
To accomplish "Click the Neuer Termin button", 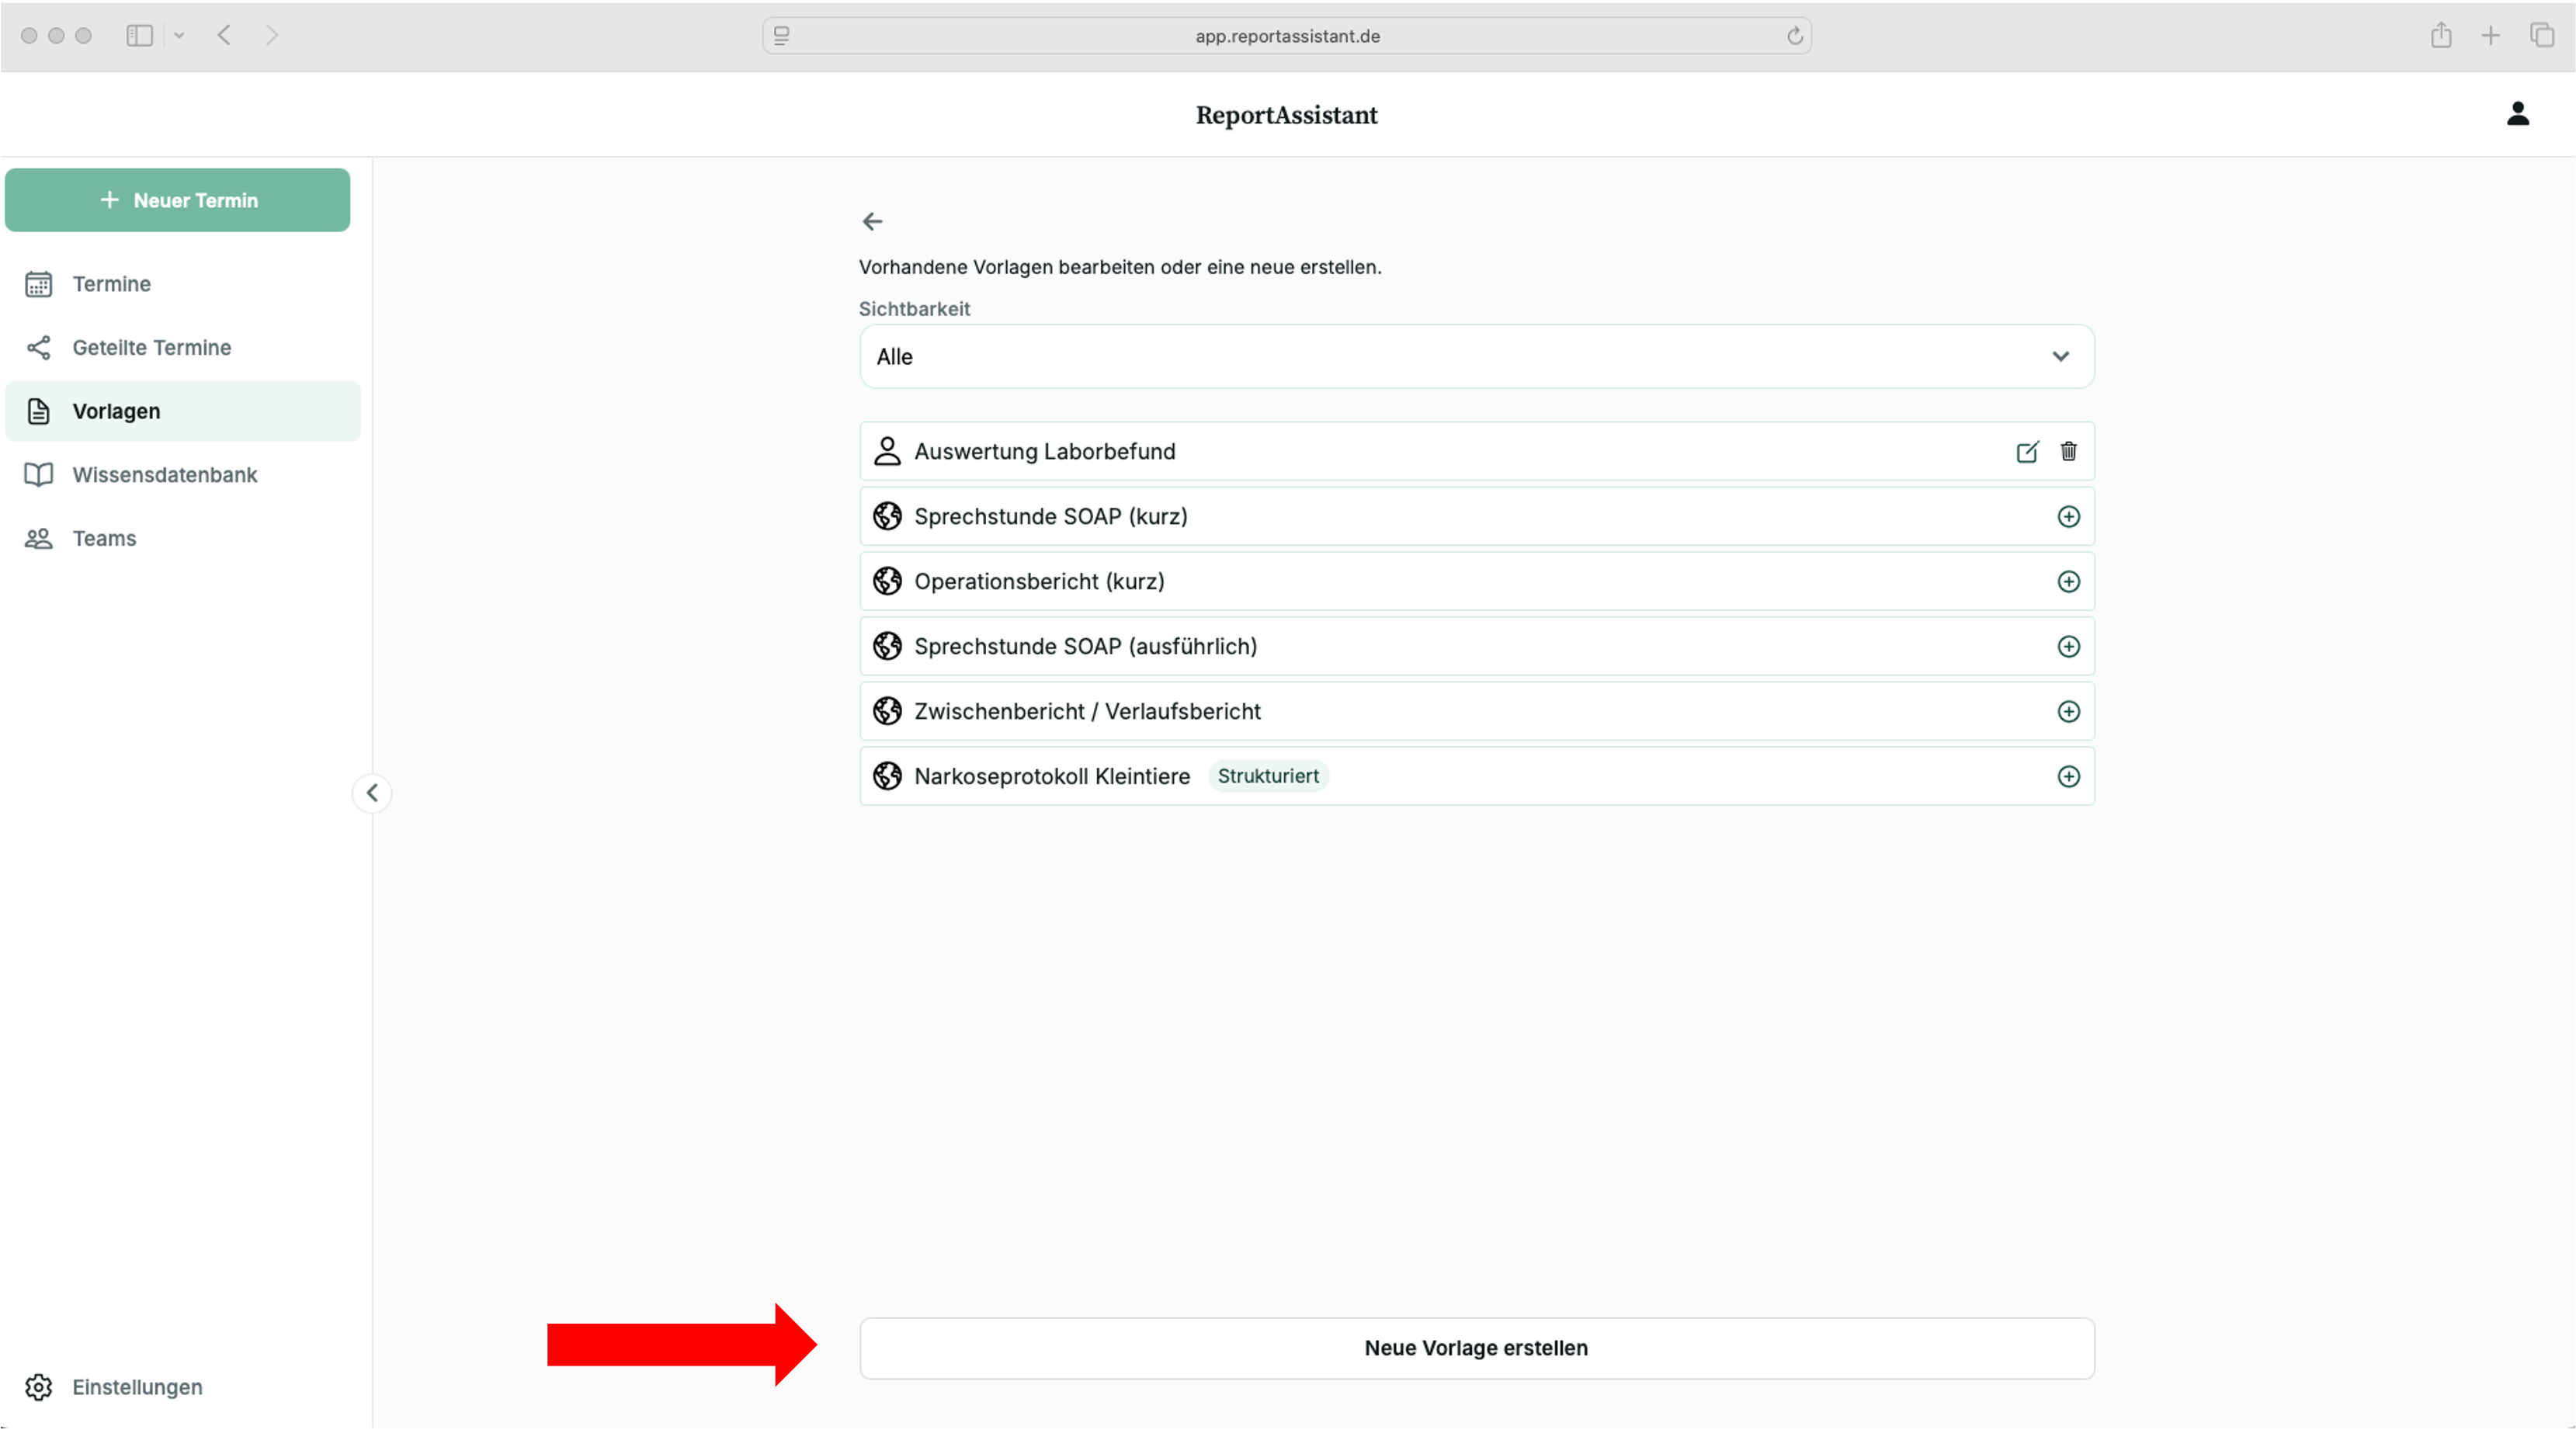I will pyautogui.click(x=177, y=200).
